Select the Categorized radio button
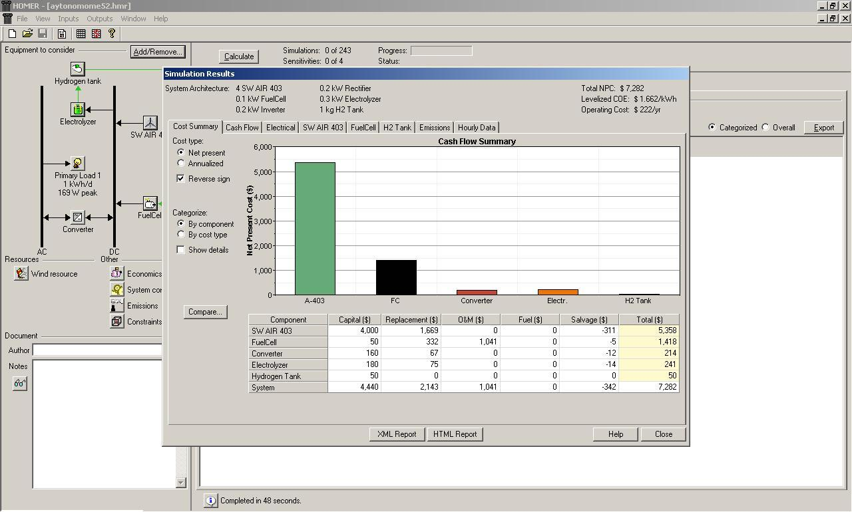Image resolution: width=852 pixels, height=512 pixels. coord(712,127)
